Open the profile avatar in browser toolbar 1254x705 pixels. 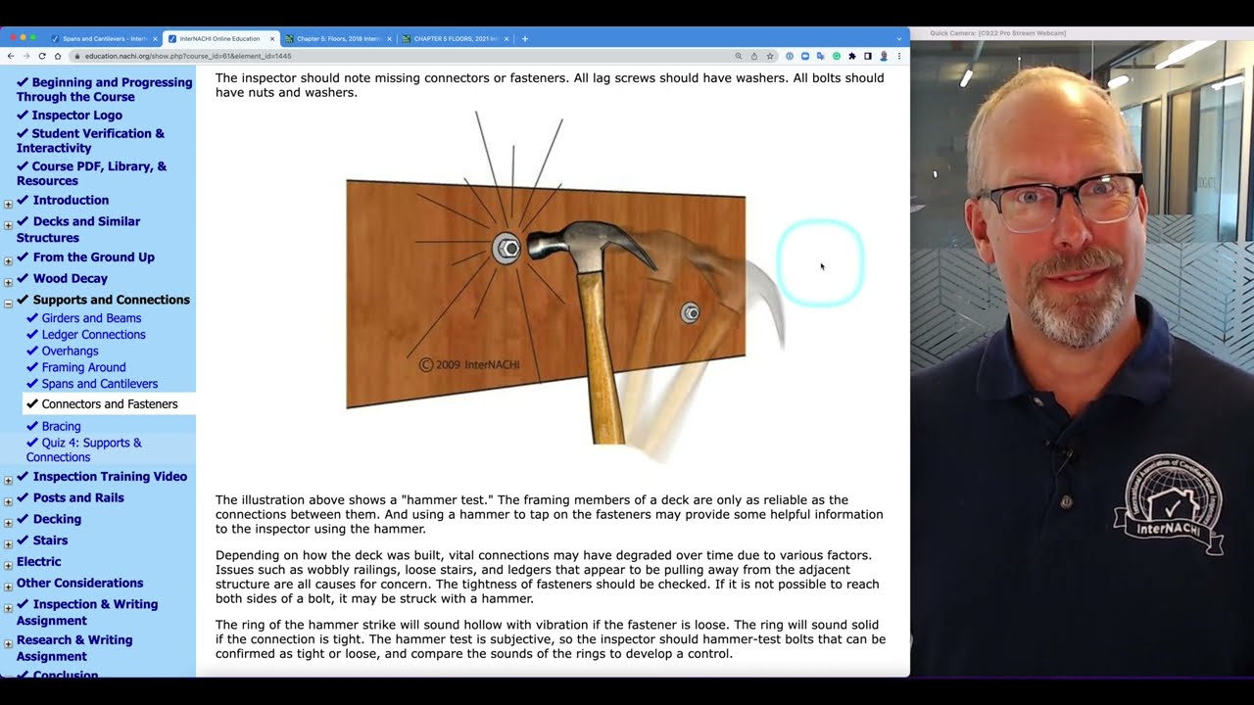click(x=884, y=56)
